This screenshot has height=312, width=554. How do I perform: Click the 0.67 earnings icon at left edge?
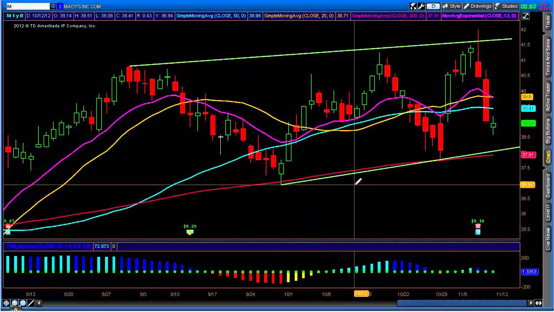click(7, 226)
